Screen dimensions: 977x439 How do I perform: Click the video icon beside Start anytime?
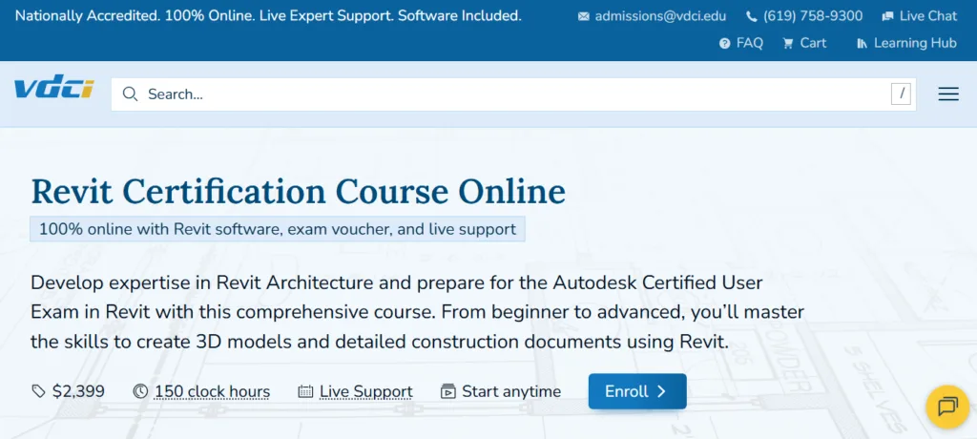[x=448, y=391]
